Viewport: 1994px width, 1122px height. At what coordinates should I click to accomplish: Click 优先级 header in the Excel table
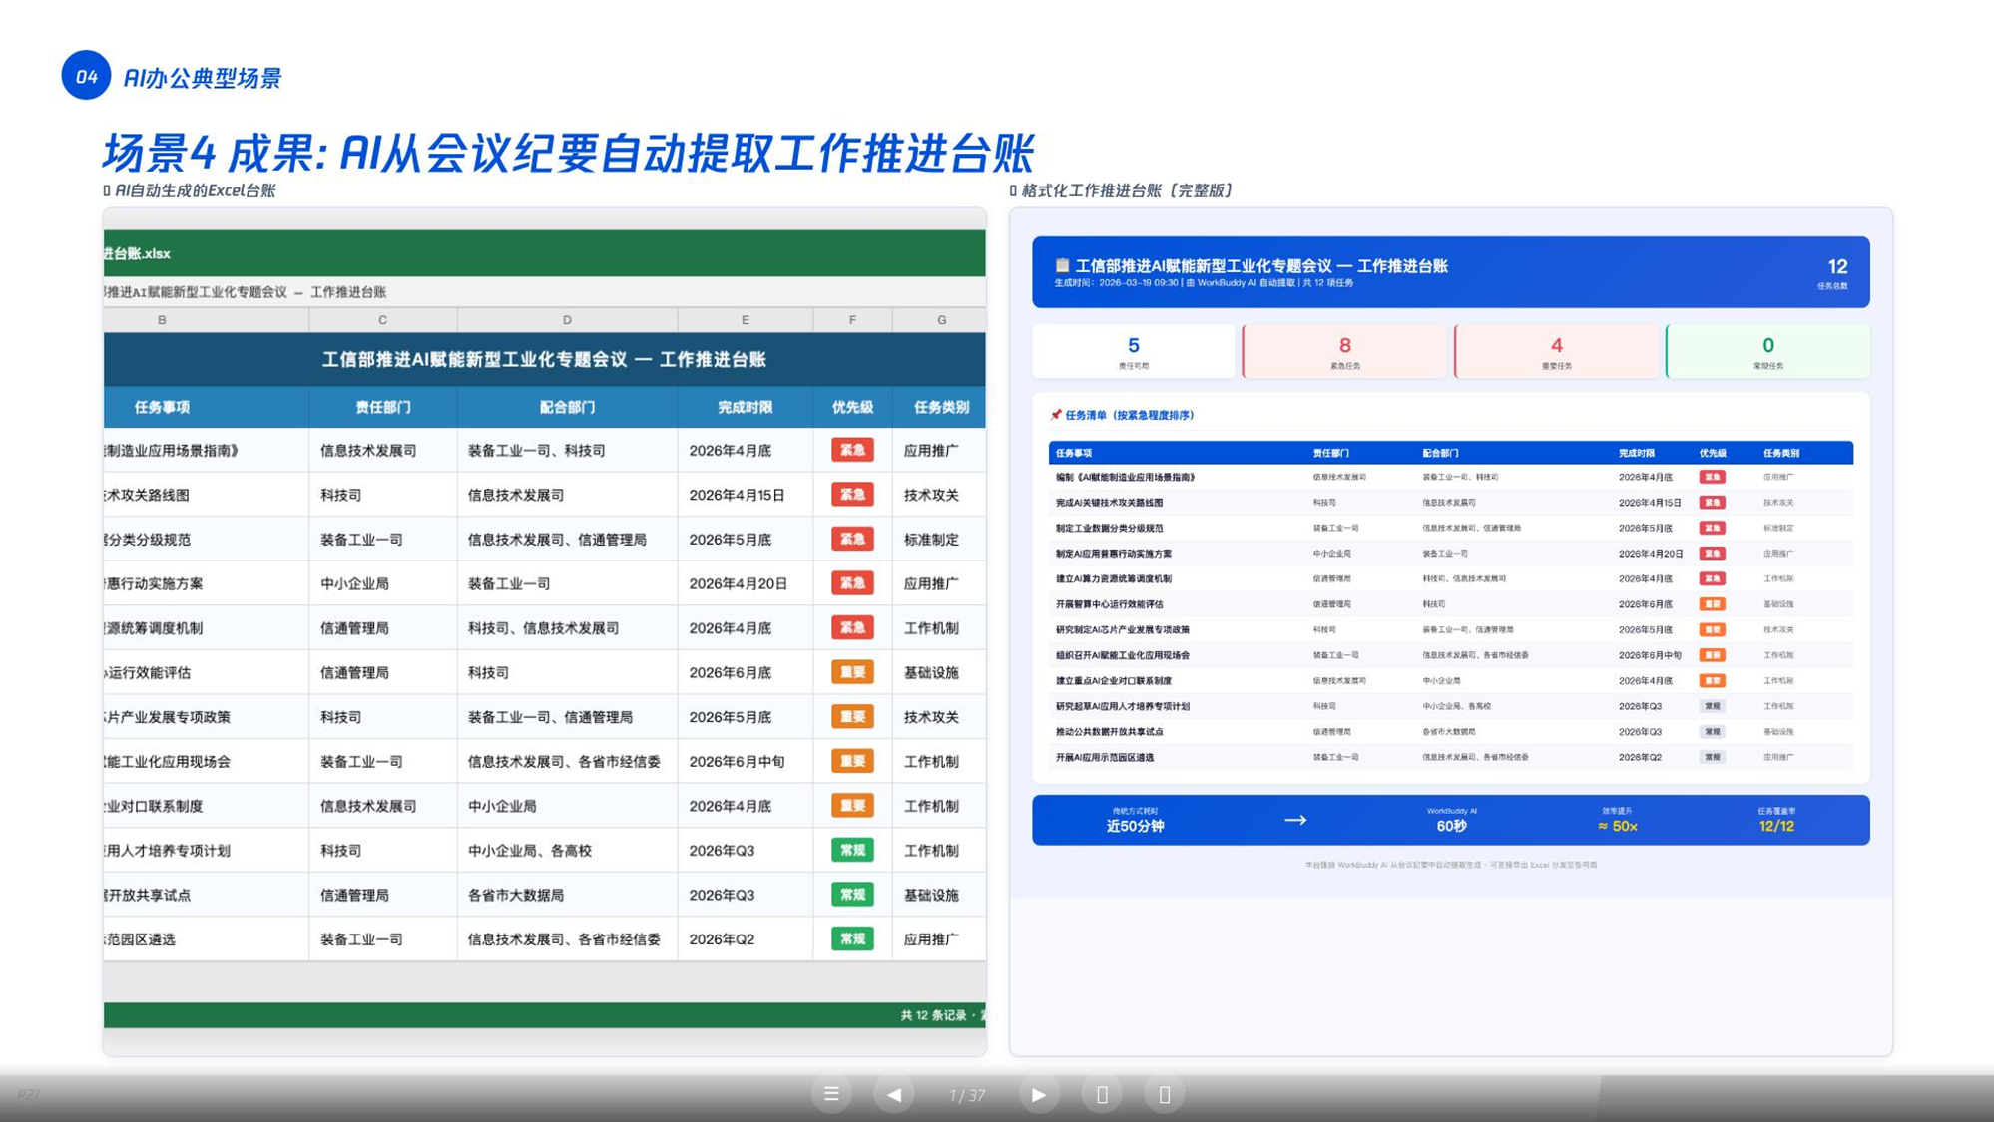click(852, 407)
